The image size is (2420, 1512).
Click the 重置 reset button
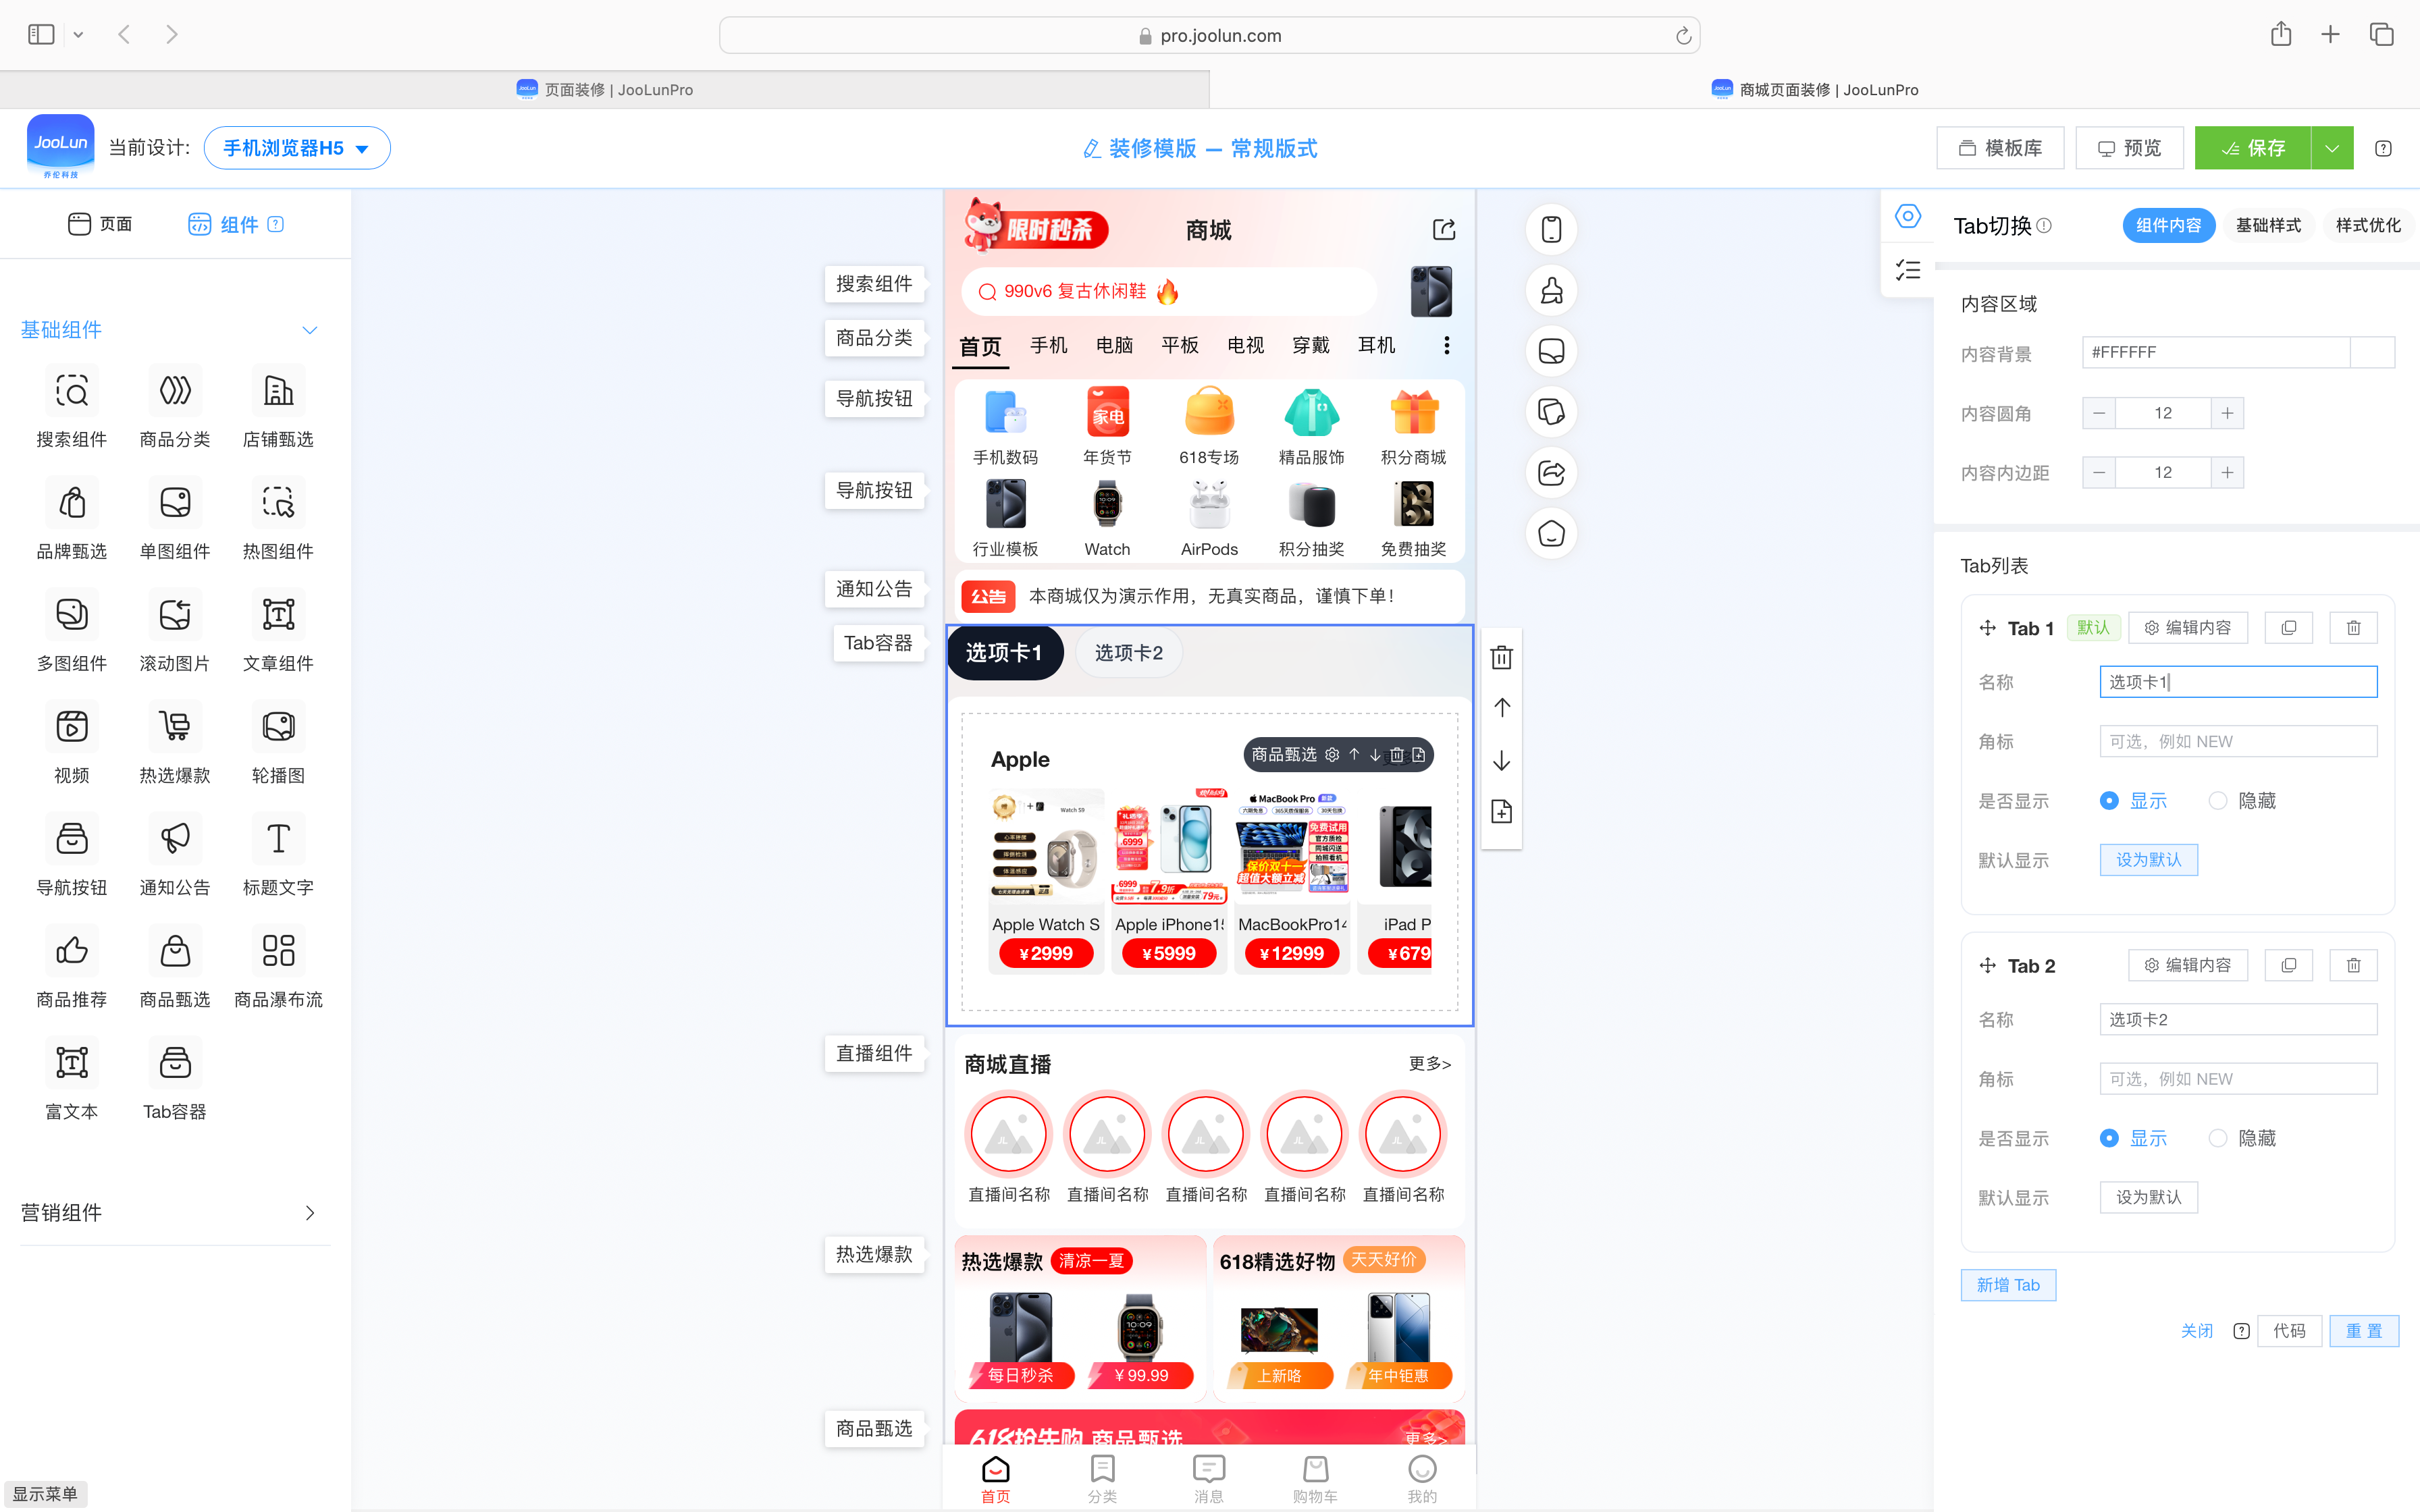click(2364, 1332)
